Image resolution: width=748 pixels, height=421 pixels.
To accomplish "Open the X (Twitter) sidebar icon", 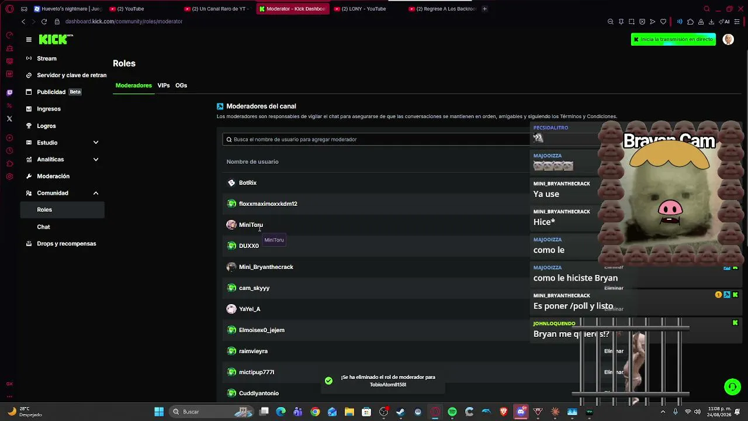I will (9, 119).
